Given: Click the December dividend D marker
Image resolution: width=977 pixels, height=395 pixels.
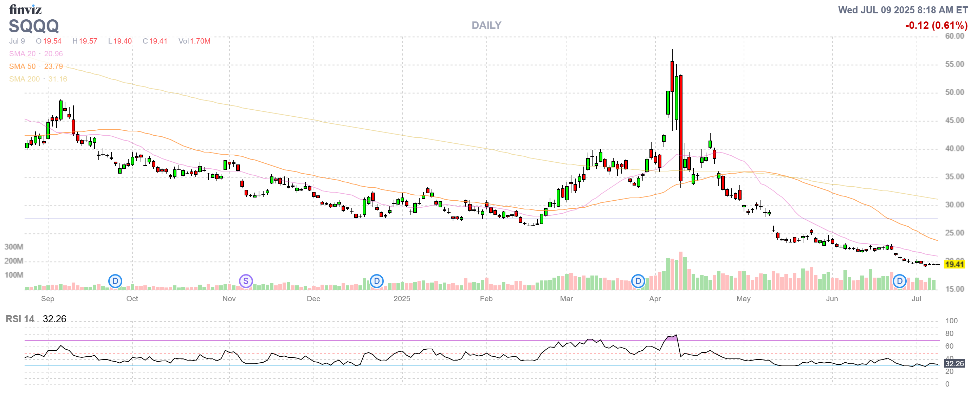Looking at the screenshot, I should (x=377, y=281).
